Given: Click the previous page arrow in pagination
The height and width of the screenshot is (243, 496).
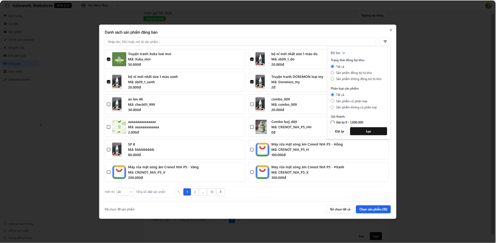Looking at the screenshot, I should (179, 192).
